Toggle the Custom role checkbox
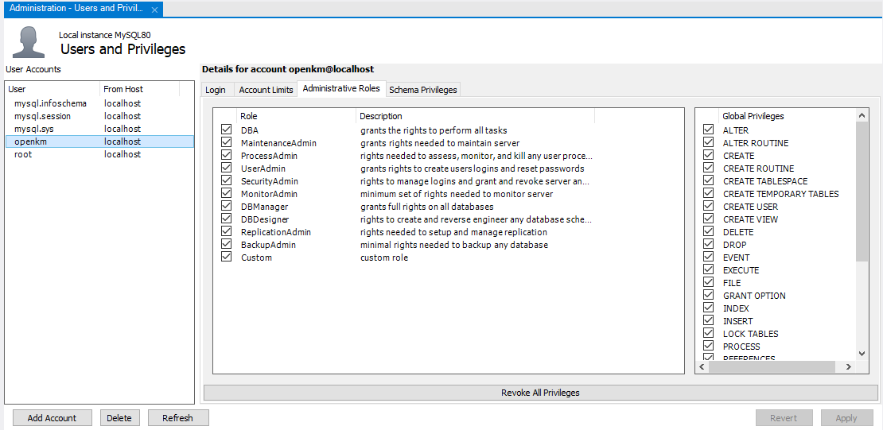The width and height of the screenshot is (883, 430). point(227,258)
